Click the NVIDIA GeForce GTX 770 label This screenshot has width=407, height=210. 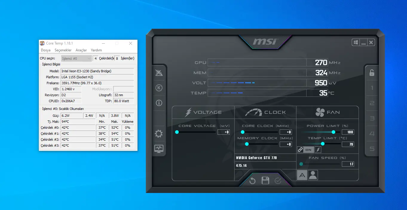tap(256, 158)
